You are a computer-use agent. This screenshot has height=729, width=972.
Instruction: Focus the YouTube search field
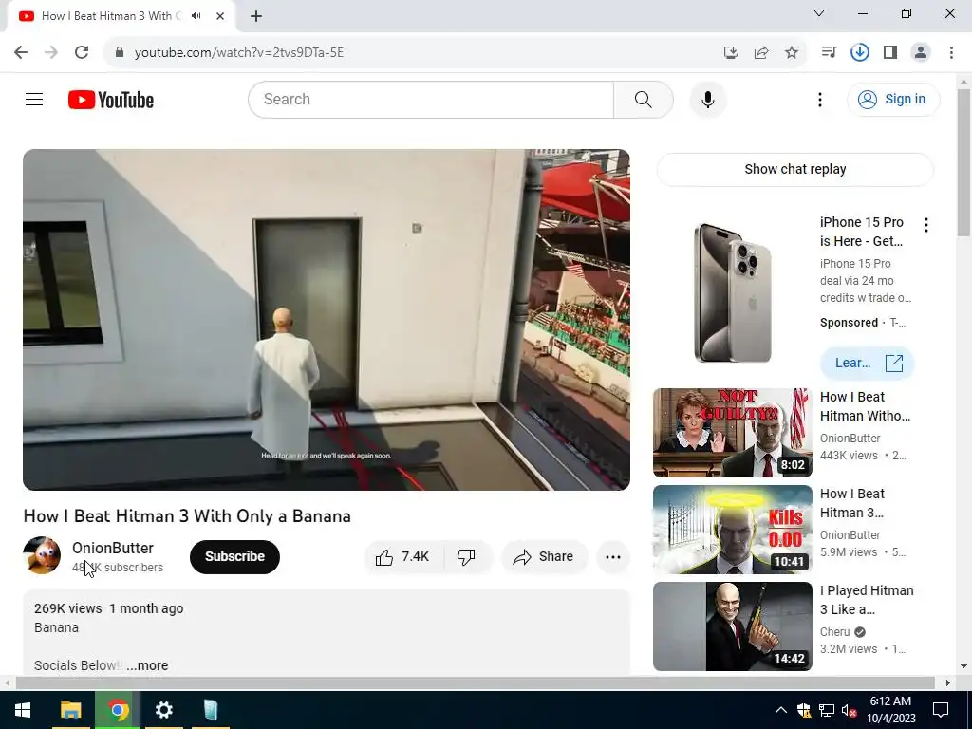coord(431,99)
